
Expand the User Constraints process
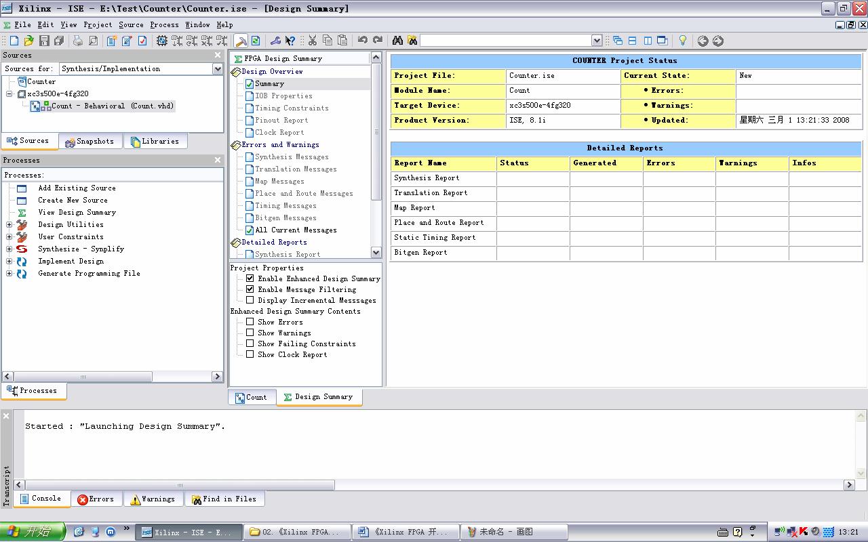[9, 236]
